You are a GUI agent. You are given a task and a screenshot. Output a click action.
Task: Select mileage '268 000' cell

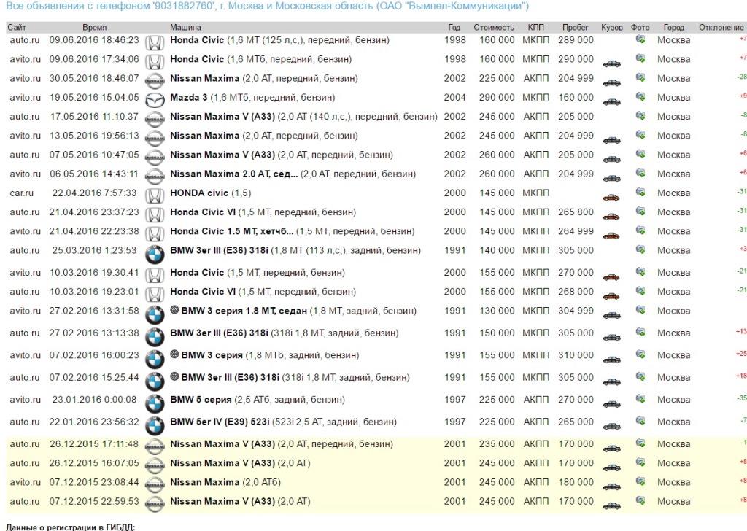[x=576, y=292]
